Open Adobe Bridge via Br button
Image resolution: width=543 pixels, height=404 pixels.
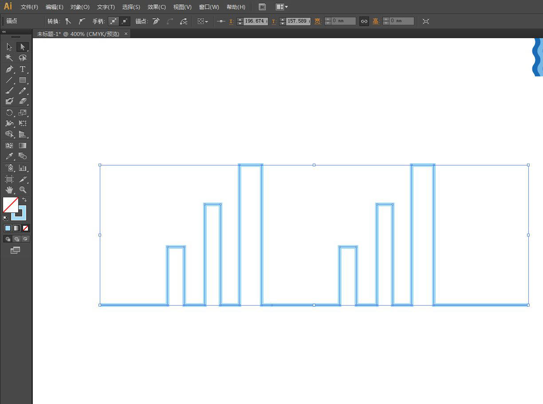point(262,7)
